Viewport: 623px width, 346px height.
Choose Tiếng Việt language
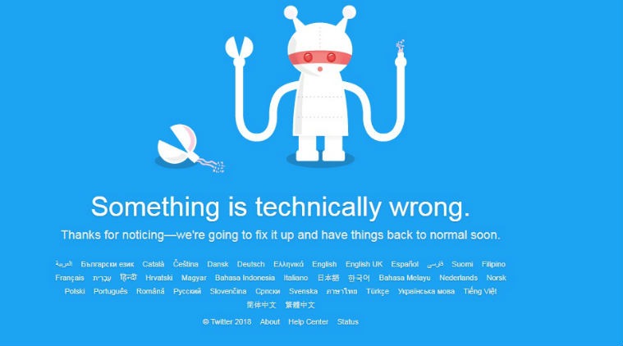click(x=480, y=291)
